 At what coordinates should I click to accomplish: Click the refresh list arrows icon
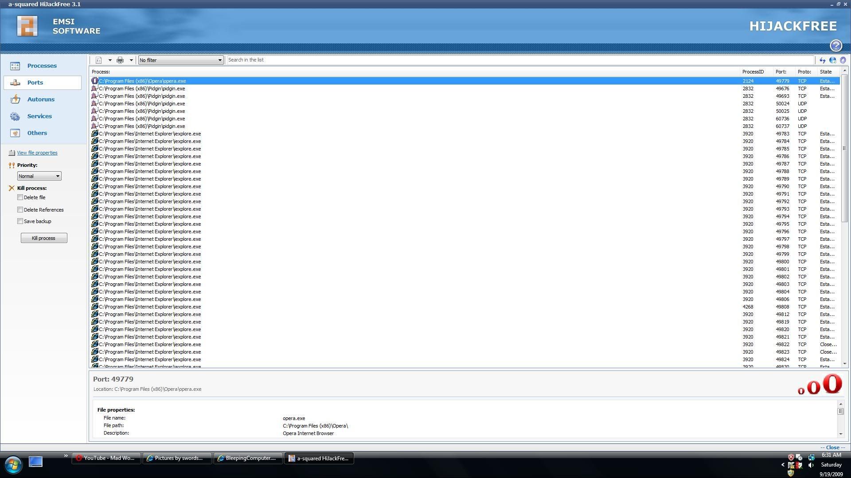coord(823,60)
